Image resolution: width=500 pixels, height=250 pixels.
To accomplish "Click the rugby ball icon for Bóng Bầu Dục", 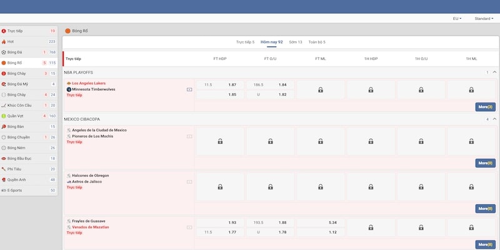I will [4, 158].
